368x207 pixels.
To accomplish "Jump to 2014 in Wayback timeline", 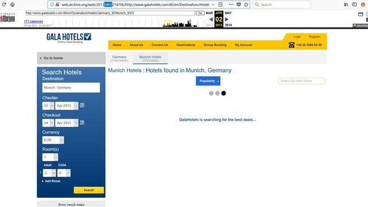I will (228, 25).
